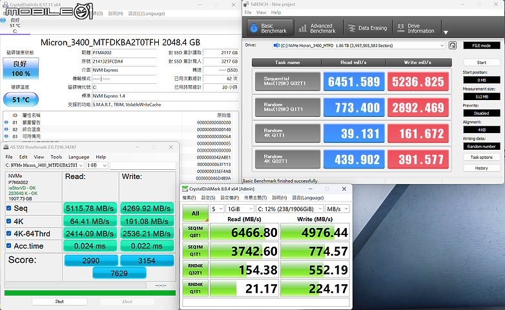Click the FILE mode button in TxBENCH
Image resolution: width=505 pixels, height=310 pixels.
[482, 45]
